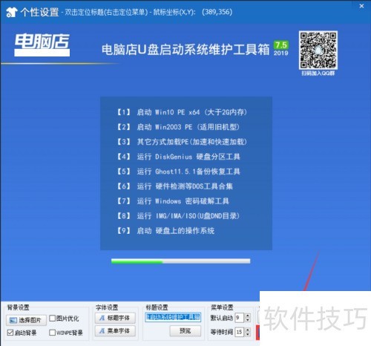Select menu entry 【5】 运行 Ghost11.5.1
Viewport: 371px width, 346px height.
[178, 172]
